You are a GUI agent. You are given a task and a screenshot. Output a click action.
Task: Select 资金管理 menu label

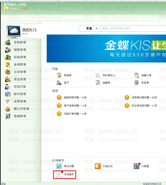[20, 79]
